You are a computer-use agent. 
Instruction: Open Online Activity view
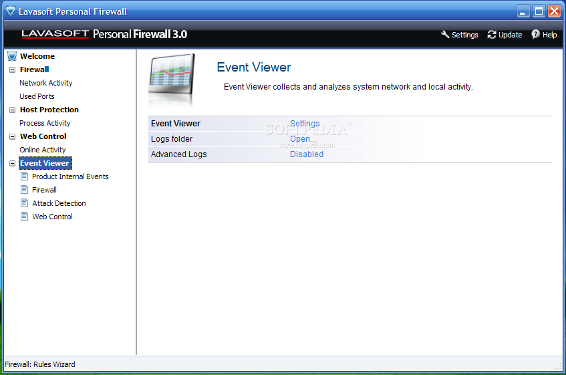43,150
